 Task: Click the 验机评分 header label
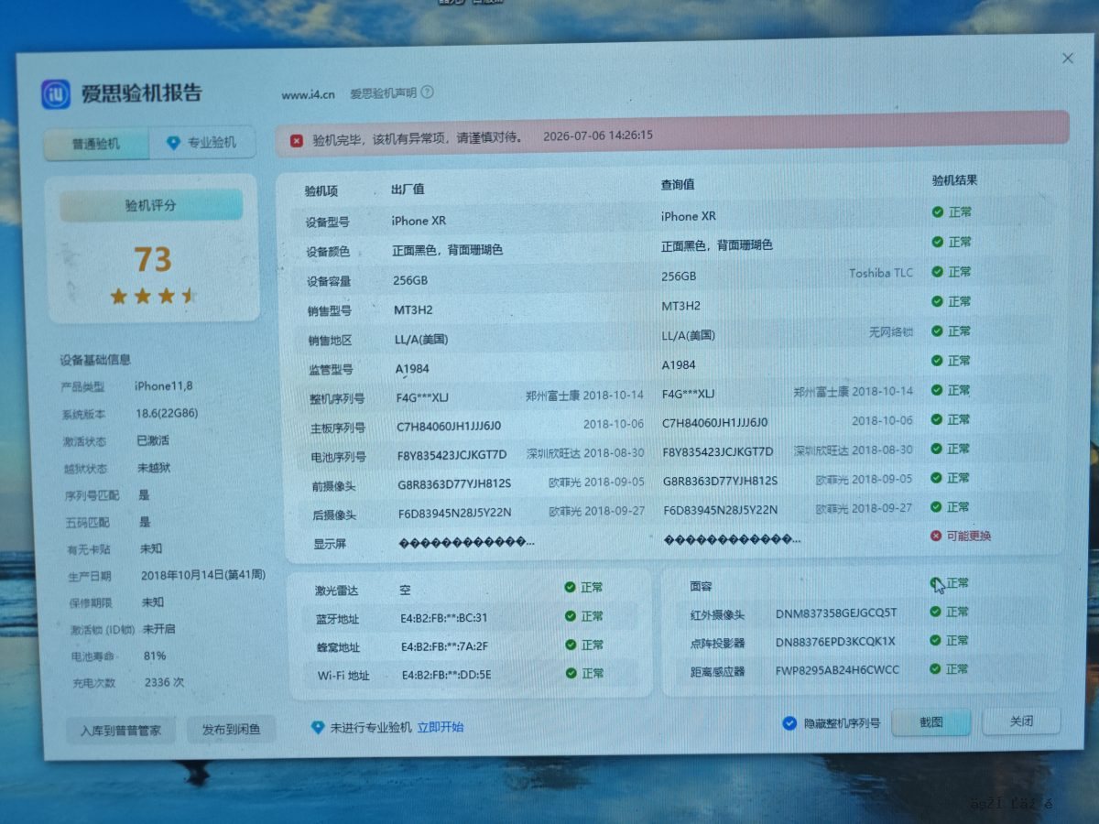(151, 206)
